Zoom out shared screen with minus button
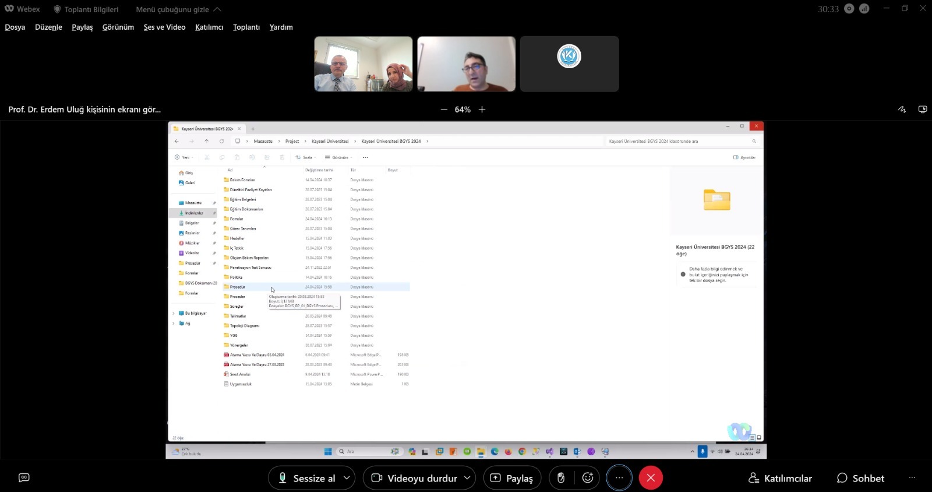This screenshot has height=492, width=932. (x=444, y=110)
